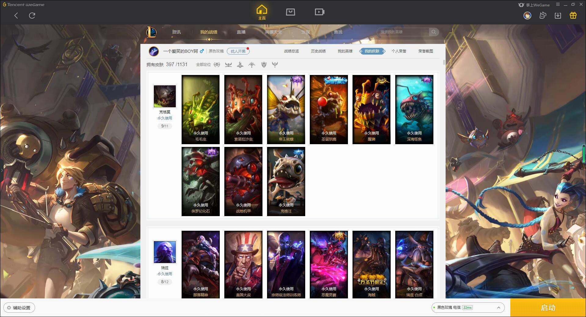Filter skins by third role icon

(240, 65)
